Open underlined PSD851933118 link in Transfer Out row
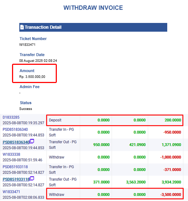The width and height of the screenshot is (188, 201). tap(16, 179)
